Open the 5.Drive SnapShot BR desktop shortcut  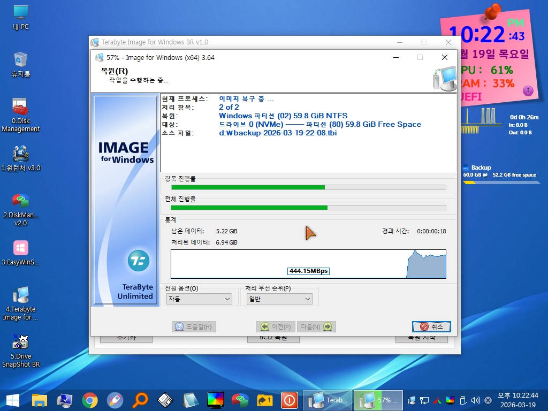(x=21, y=351)
